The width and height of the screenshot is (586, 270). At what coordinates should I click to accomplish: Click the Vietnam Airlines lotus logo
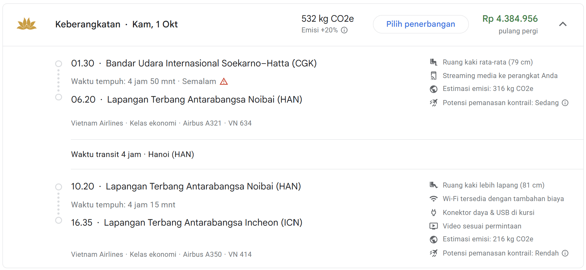27,24
